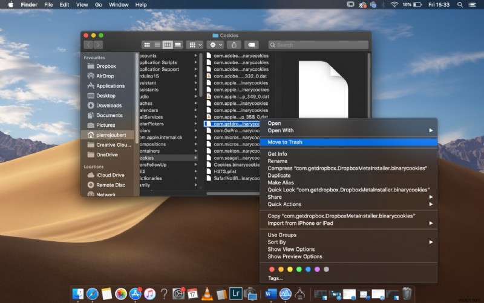This screenshot has height=303, width=484.
Task: Open Notification Center icon
Action: (473, 5)
